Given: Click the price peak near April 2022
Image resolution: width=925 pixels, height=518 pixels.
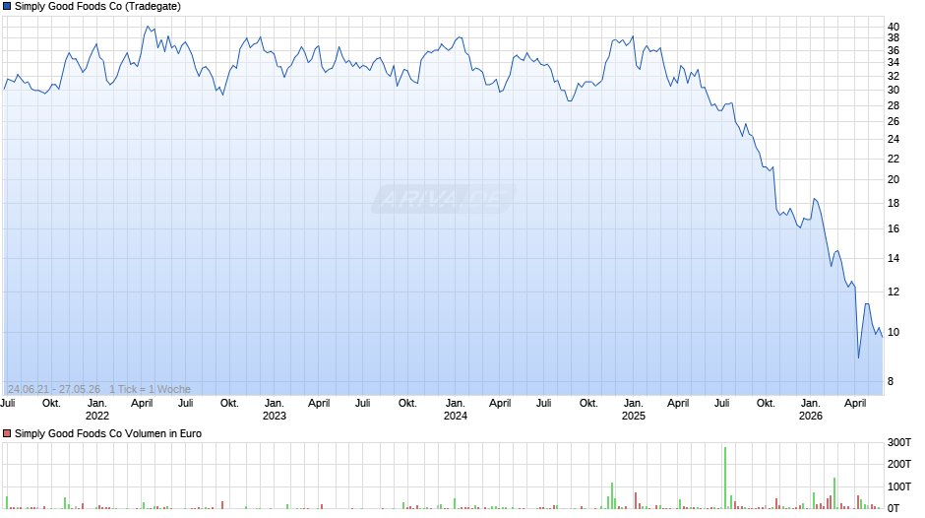Looking at the screenshot, I should [148, 27].
